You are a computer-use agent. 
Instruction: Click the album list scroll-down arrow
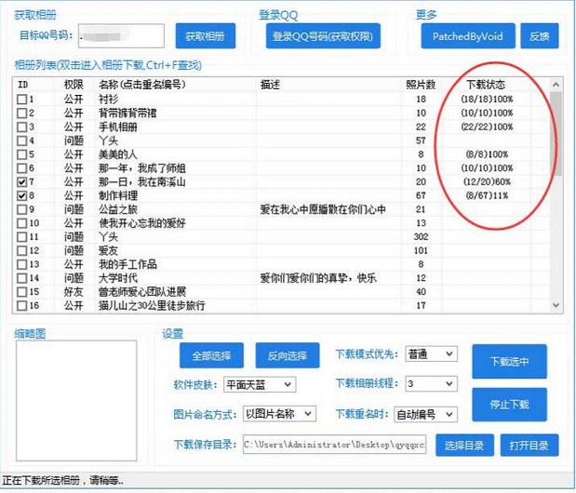click(x=556, y=305)
